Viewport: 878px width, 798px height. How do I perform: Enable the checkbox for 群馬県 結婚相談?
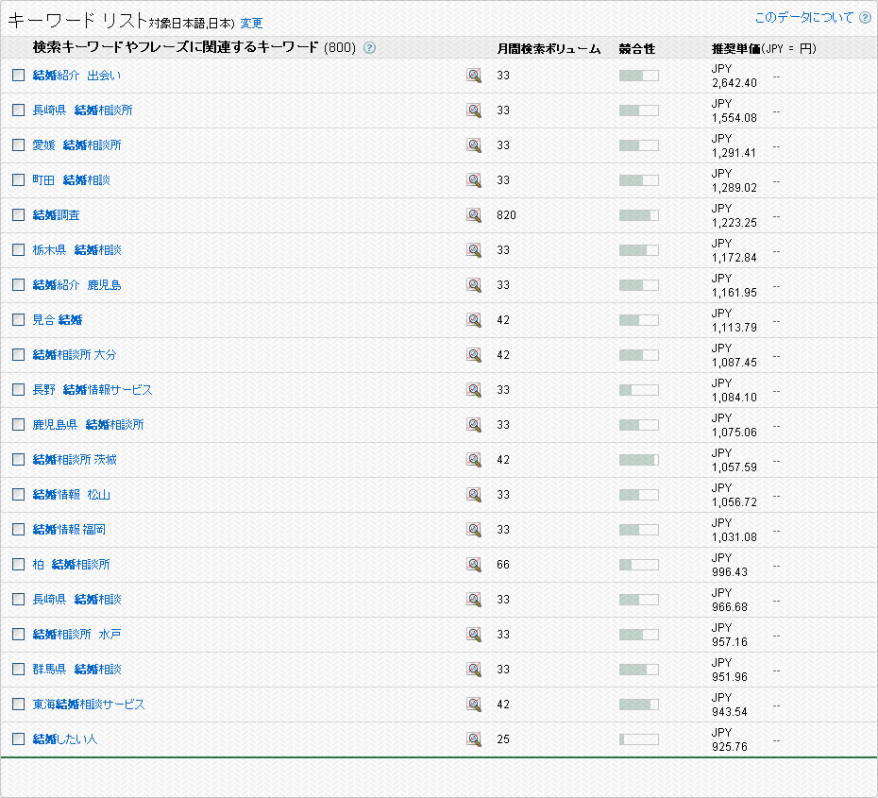click(x=18, y=670)
